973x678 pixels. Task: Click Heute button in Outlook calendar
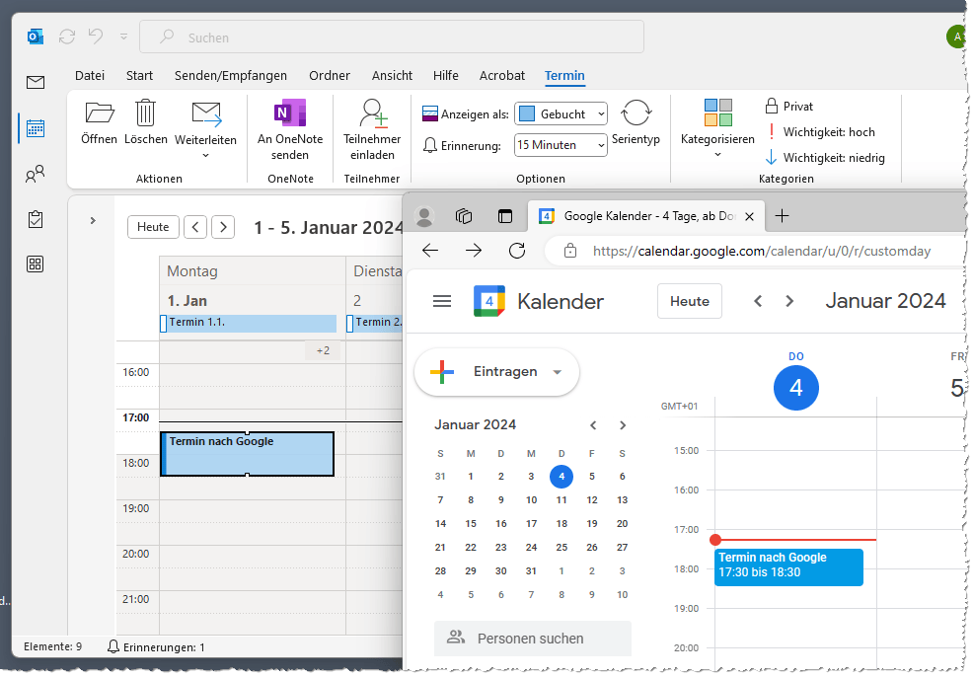coord(153,227)
